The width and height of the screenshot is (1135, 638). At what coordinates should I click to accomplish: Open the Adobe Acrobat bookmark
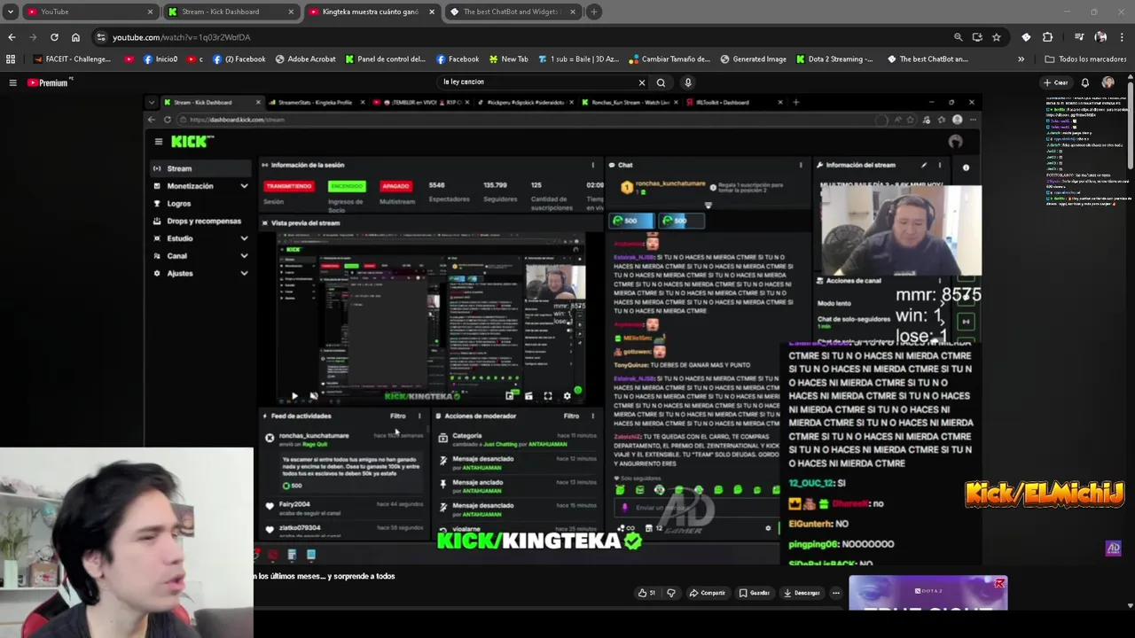click(306, 59)
